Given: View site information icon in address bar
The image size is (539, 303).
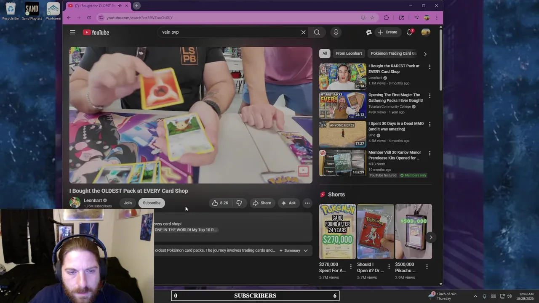Looking at the screenshot, I should pos(101,18).
